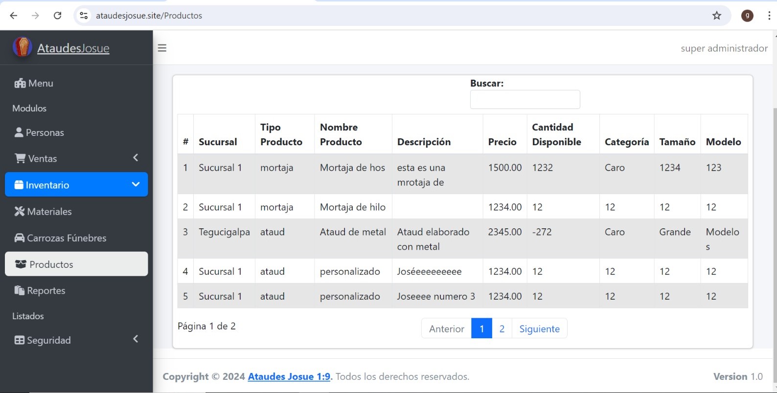Collapse the Inventario dropdown chevron
Screen dimensions: 777x393
[136, 184]
